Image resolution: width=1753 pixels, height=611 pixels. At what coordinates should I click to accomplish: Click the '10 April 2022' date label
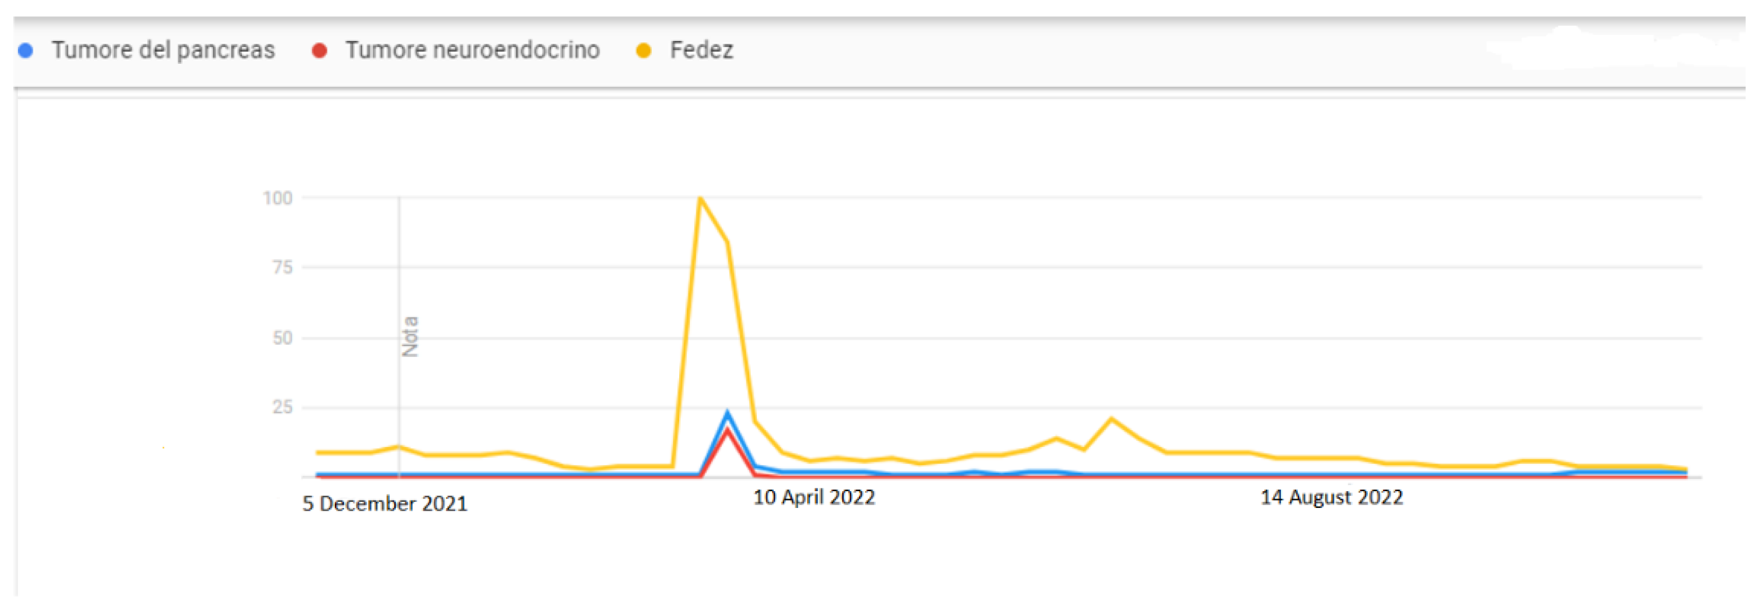pyautogui.click(x=814, y=497)
